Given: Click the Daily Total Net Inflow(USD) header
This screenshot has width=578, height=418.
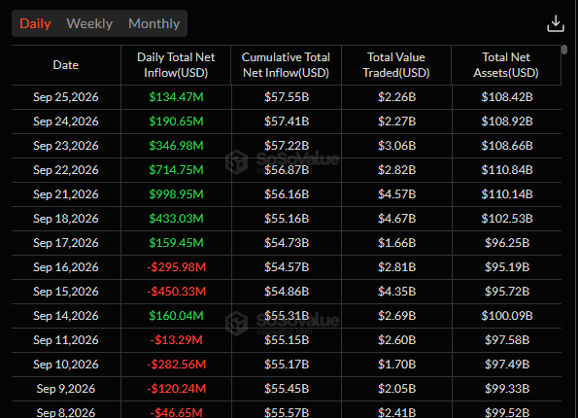Looking at the screenshot, I should (x=176, y=65).
